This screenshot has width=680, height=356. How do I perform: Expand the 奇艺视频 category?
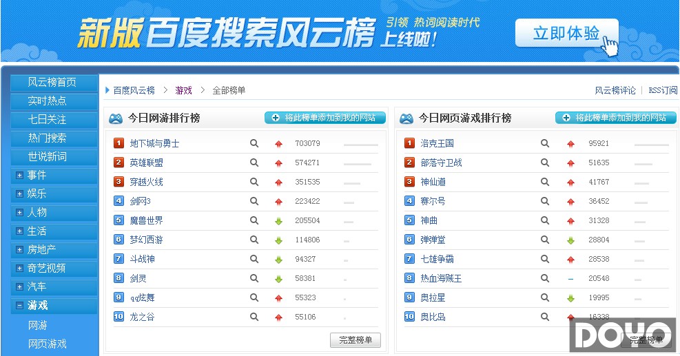coord(19,269)
